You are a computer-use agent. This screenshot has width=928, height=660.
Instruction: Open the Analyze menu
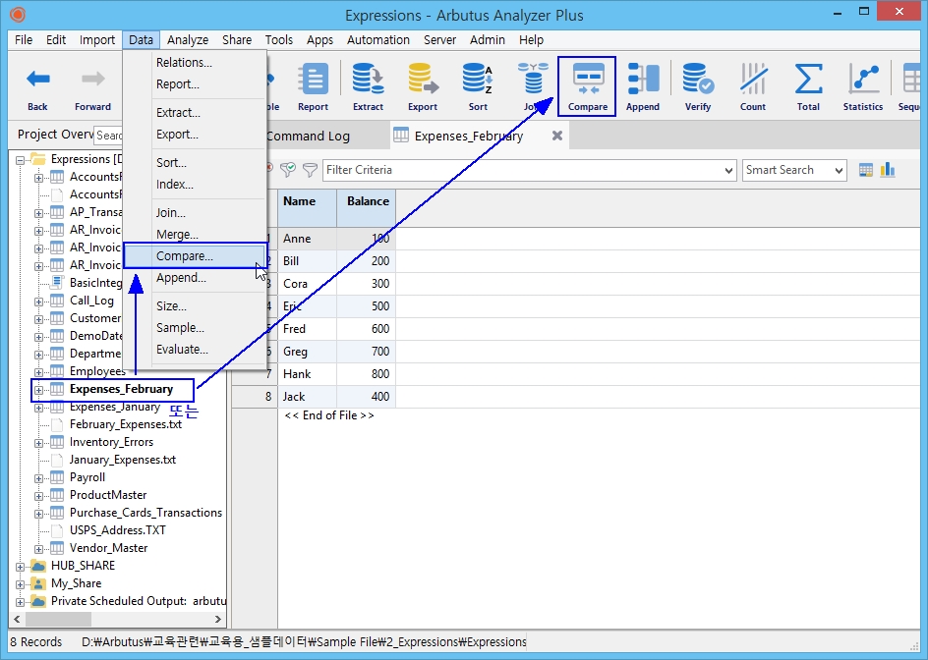click(x=188, y=39)
